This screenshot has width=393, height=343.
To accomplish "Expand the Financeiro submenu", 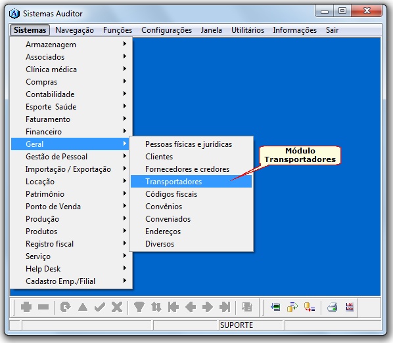I will click(70, 132).
